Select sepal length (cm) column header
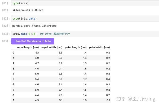 (28, 47)
